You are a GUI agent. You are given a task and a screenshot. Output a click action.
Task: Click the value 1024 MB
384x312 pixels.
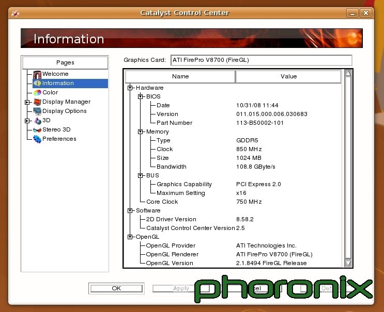249,158
